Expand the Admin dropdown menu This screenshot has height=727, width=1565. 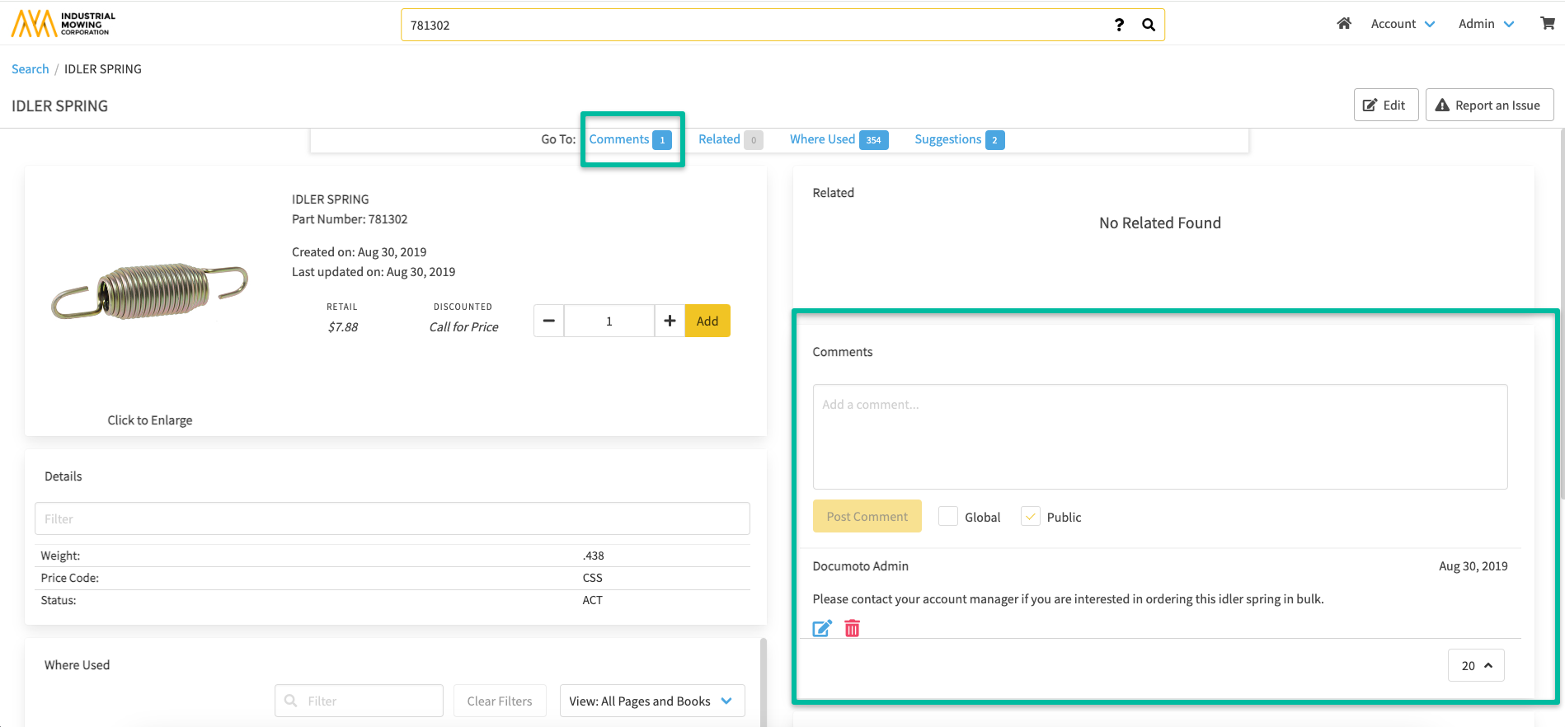(1486, 24)
